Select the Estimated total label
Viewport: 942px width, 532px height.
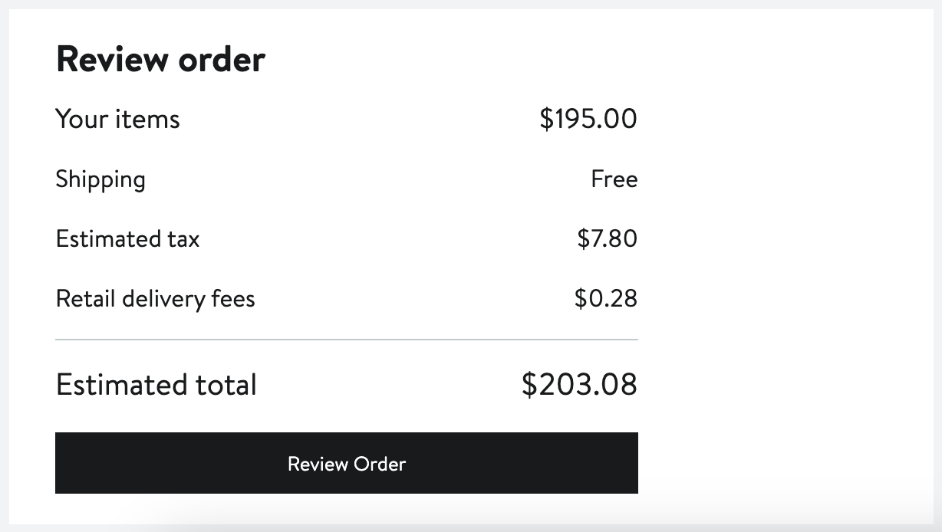[156, 384]
